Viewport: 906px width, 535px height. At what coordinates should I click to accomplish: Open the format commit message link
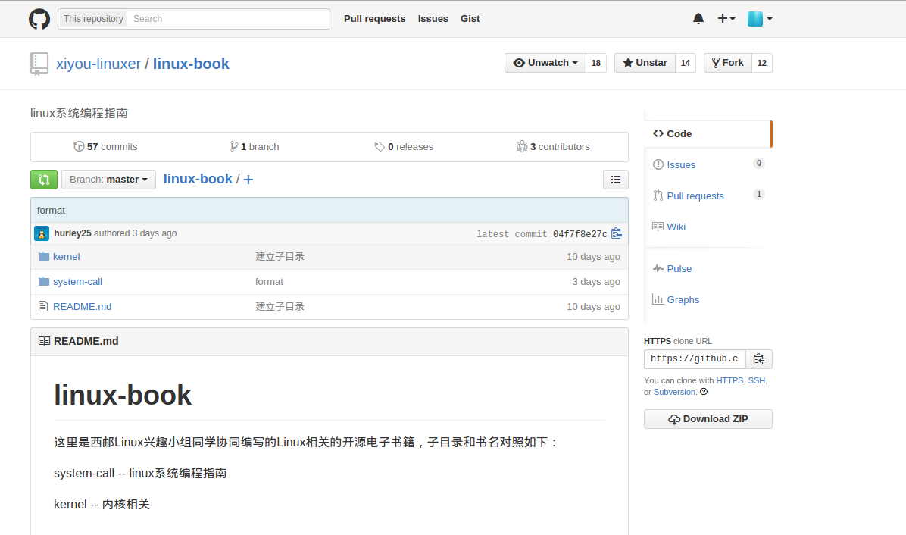pyautogui.click(x=51, y=211)
